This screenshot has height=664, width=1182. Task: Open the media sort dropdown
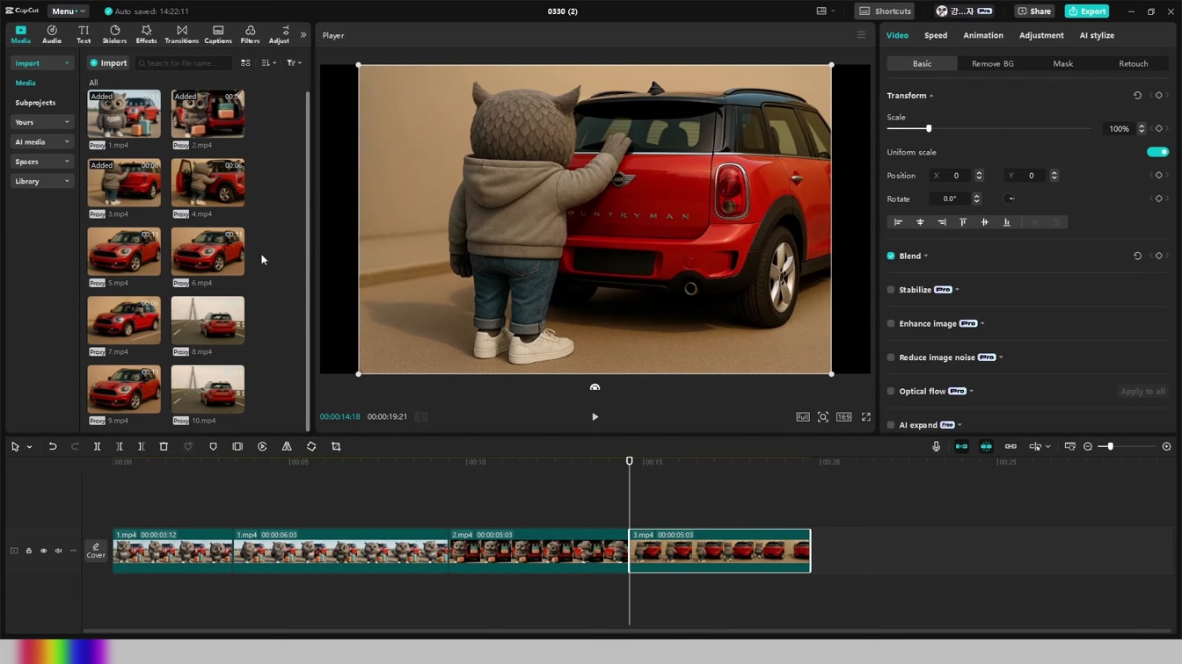[x=269, y=63]
